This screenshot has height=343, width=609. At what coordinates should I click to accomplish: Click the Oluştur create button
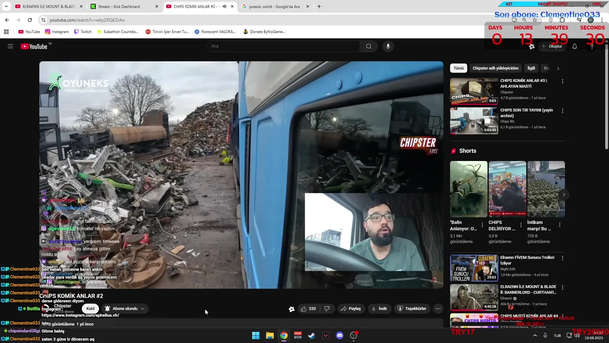[x=551, y=46]
